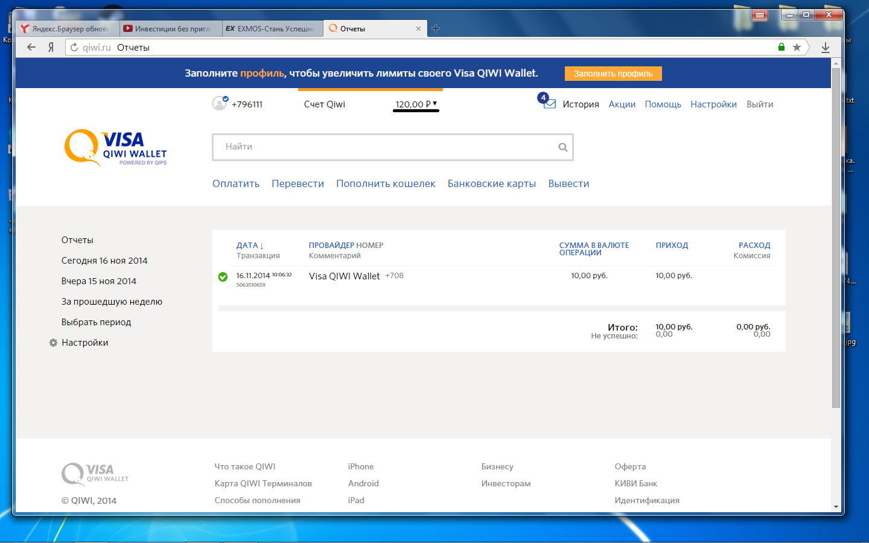Screen dimensions: 869x543
Task: Click the Счет Qiwi label
Action: tap(325, 104)
